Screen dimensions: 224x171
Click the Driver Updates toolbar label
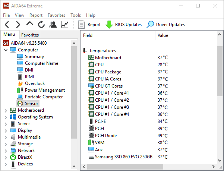pos(170,25)
